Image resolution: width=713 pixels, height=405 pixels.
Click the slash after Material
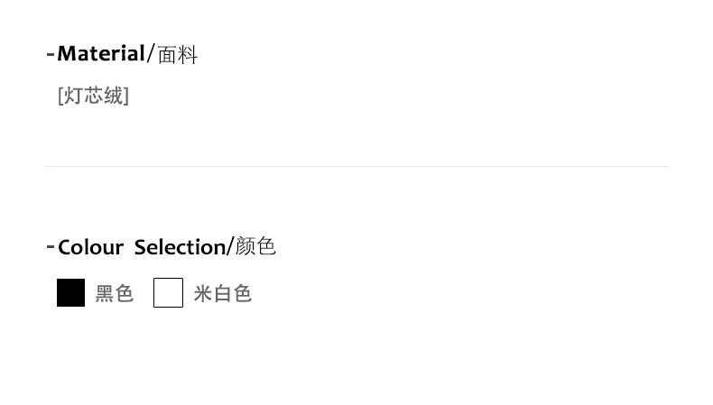151,54
